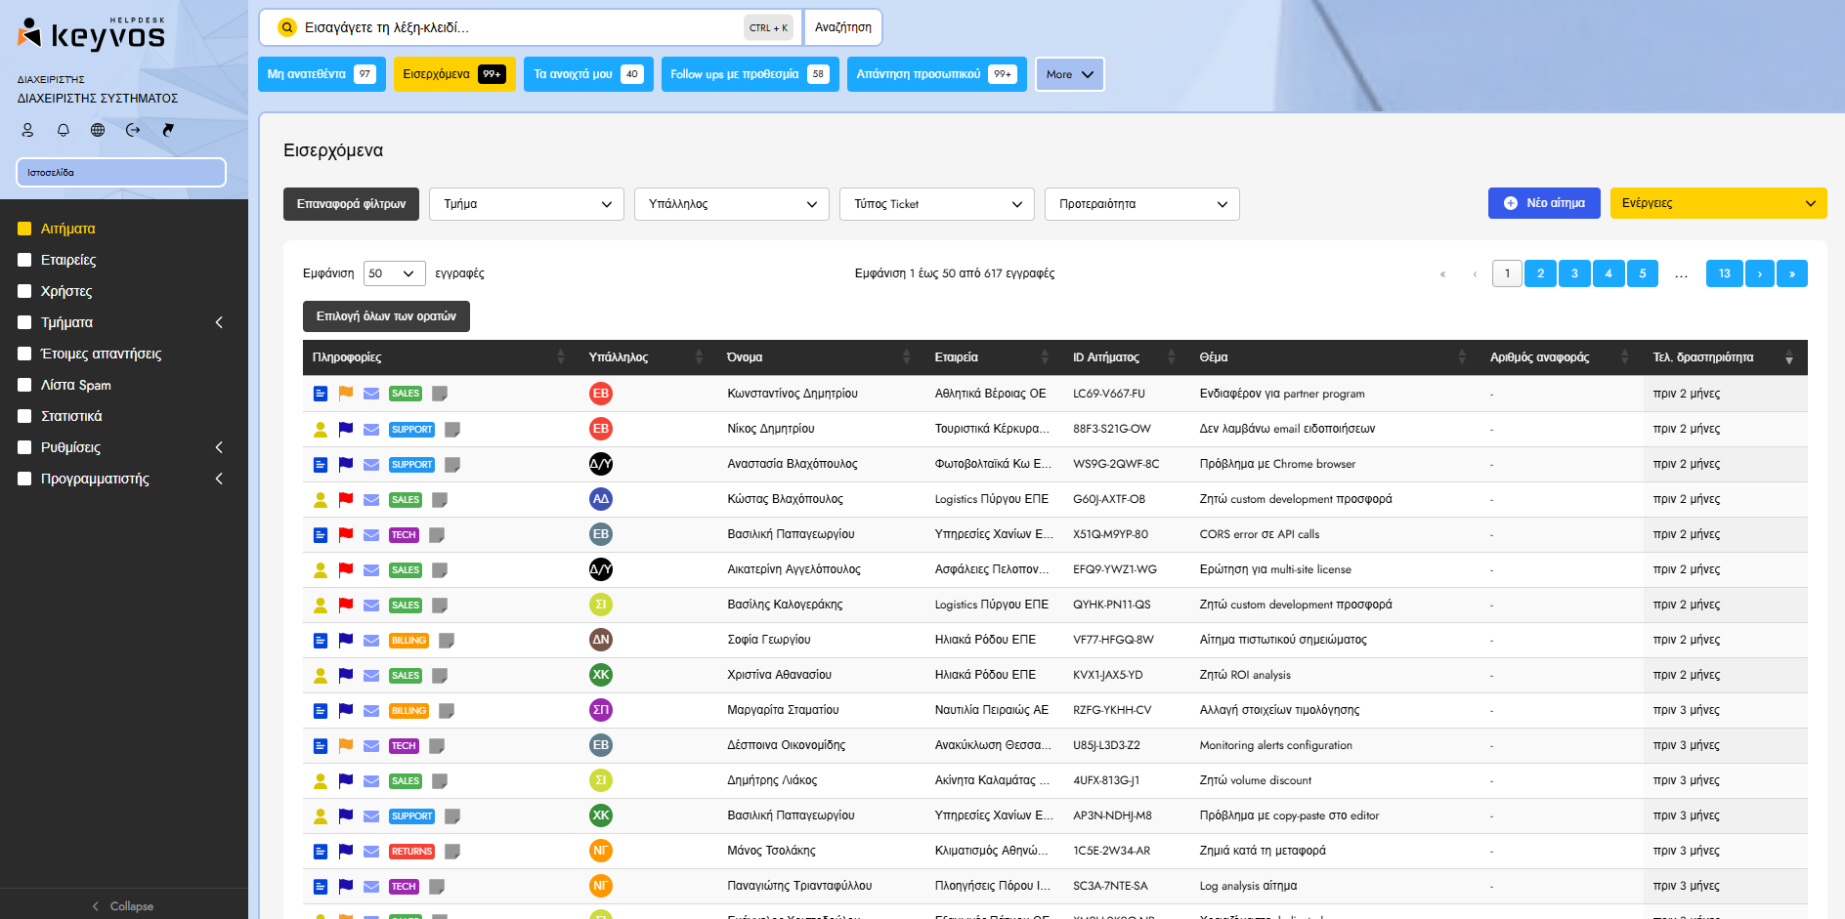
Task: Open Λίστα Spam in the sidebar
Action: point(76,385)
